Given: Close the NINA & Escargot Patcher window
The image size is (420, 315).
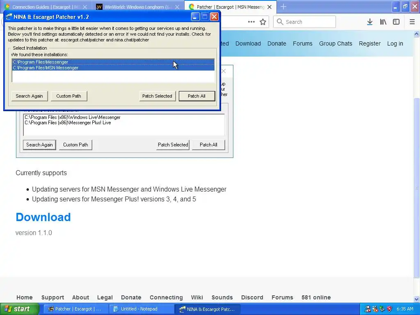Looking at the screenshot, I should click(214, 17).
